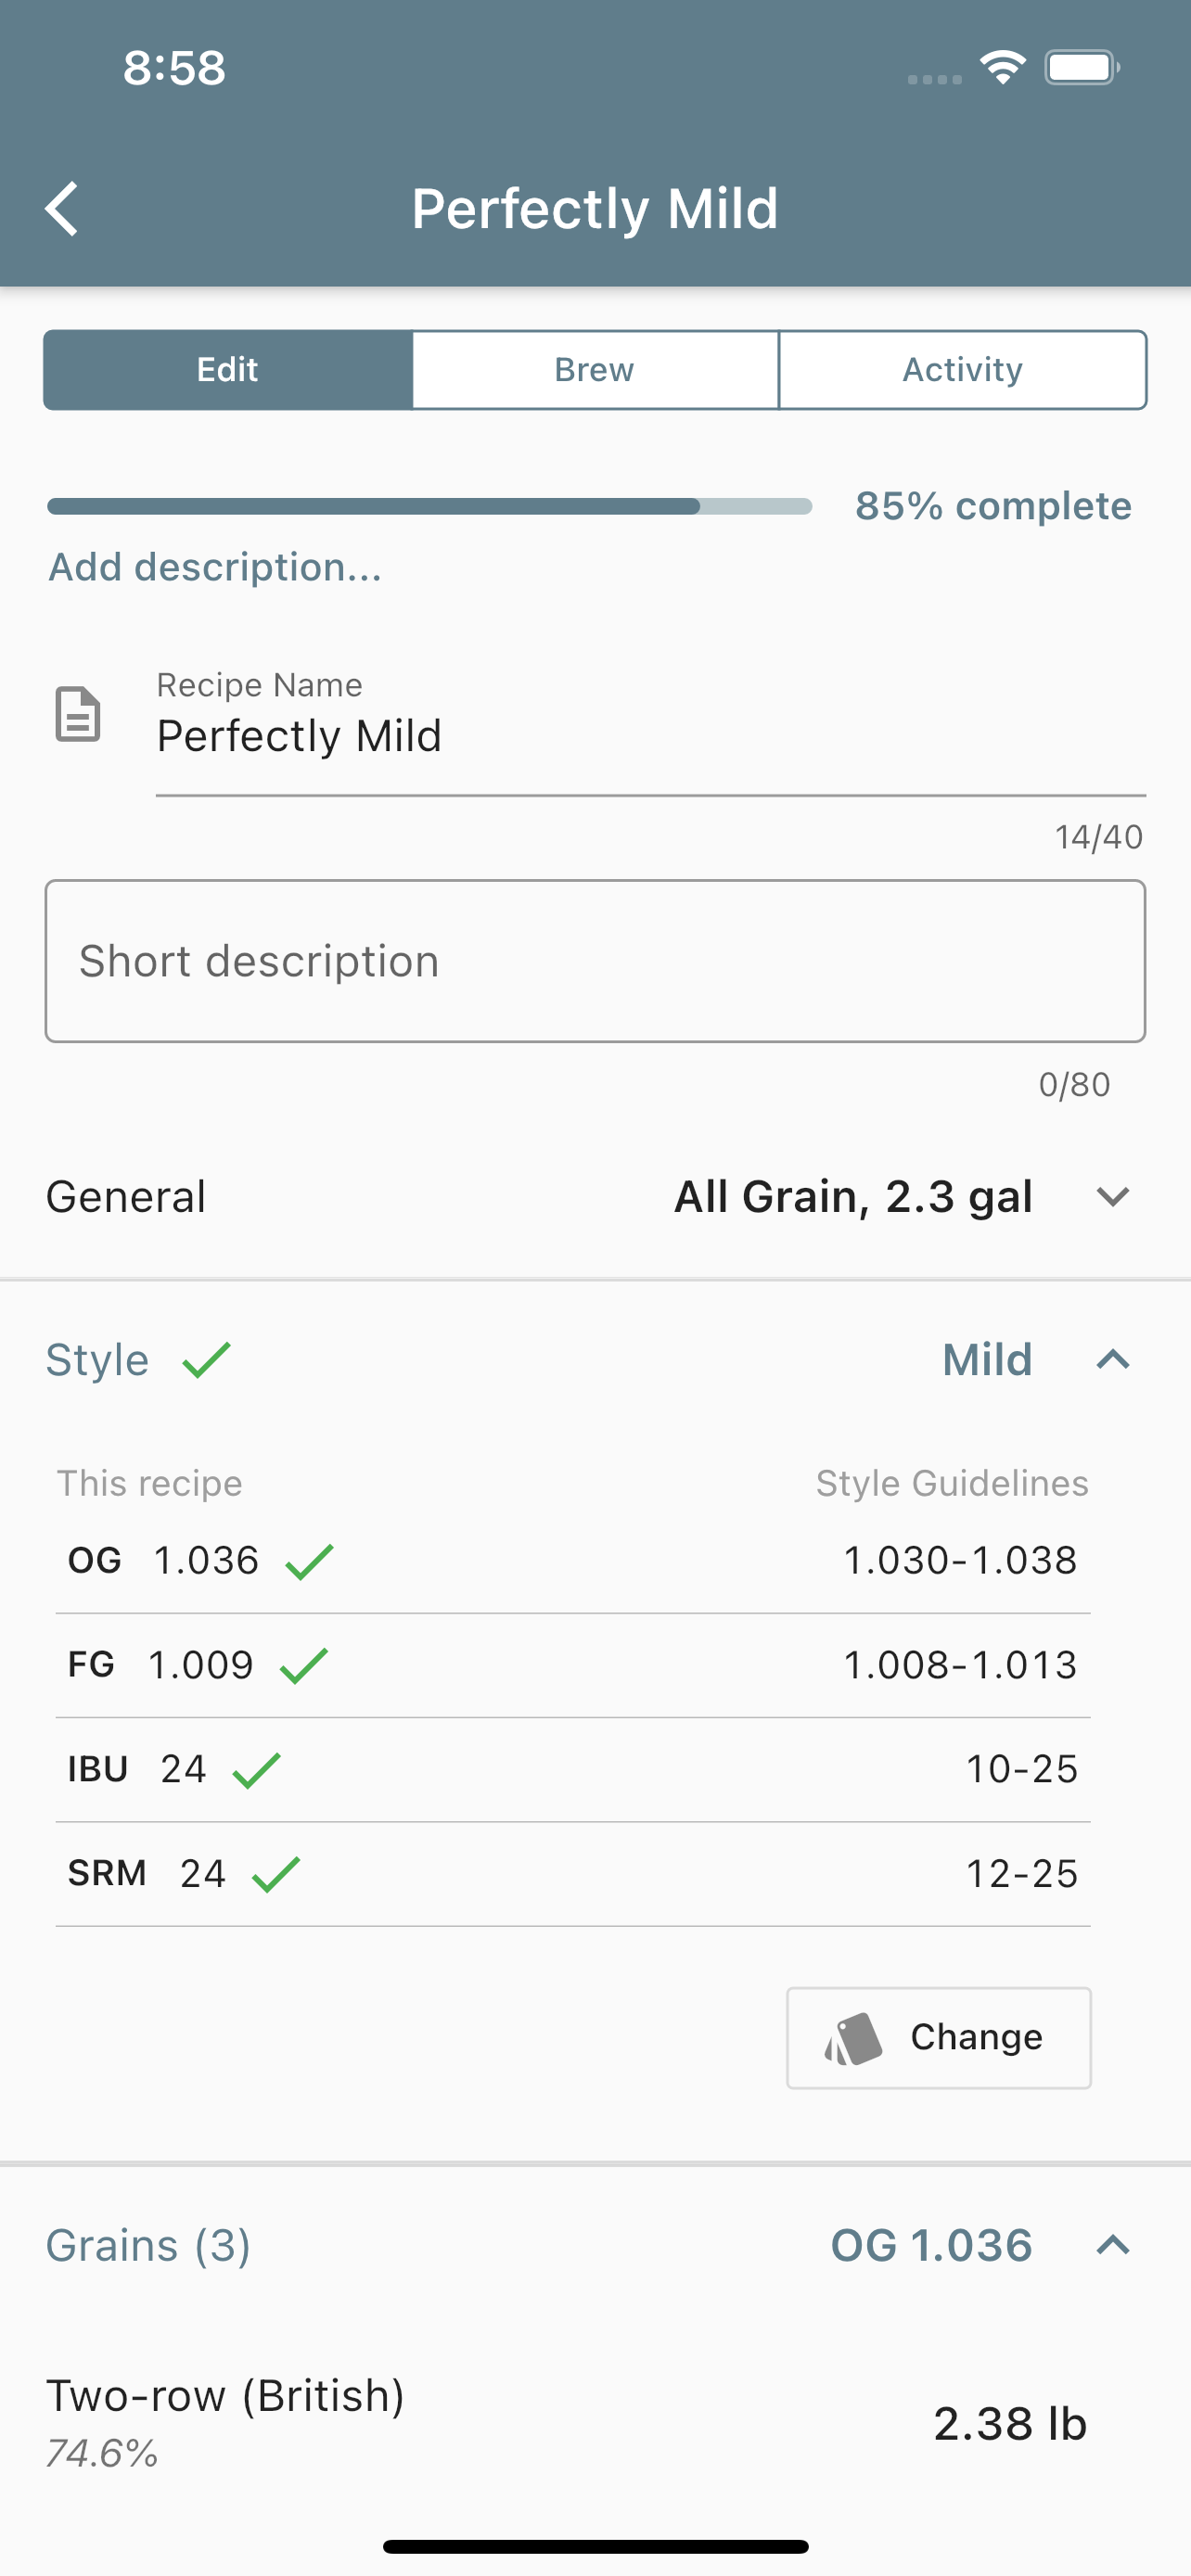The image size is (1191, 2576).
Task: Switch to the Brew tab
Action: 595,370
